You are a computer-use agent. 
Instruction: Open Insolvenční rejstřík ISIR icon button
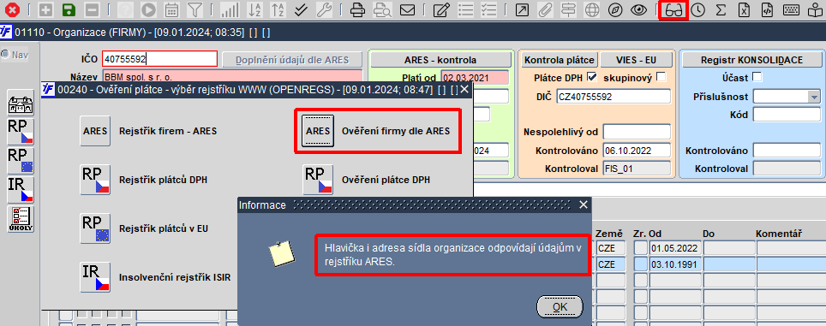(x=95, y=277)
